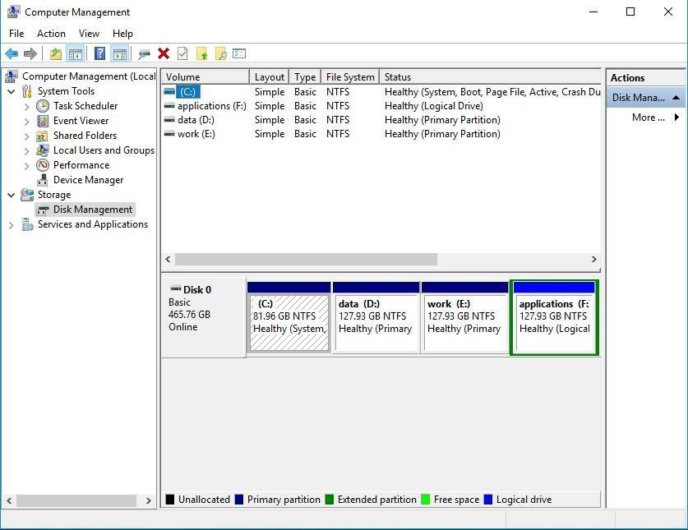Sort by File System column header
688x530 pixels.
click(x=350, y=76)
